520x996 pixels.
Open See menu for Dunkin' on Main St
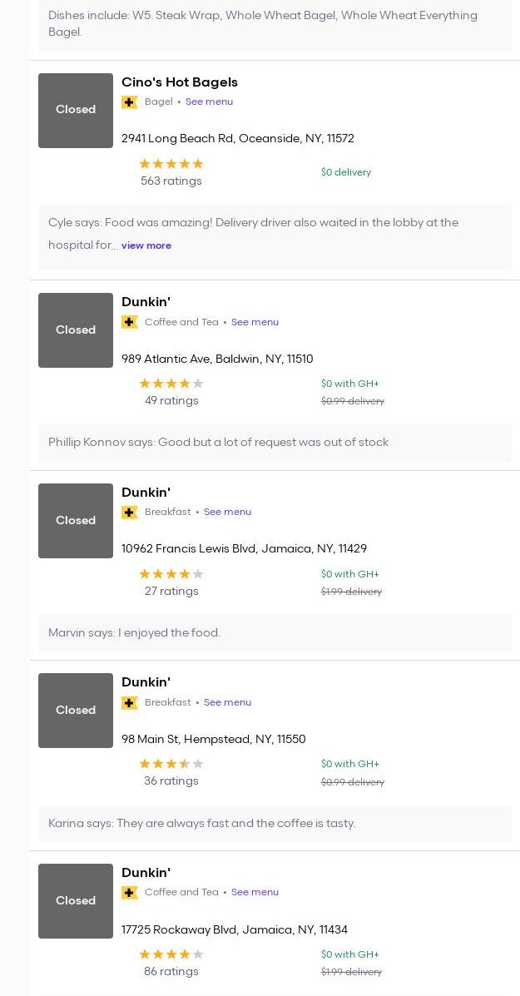[227, 702]
